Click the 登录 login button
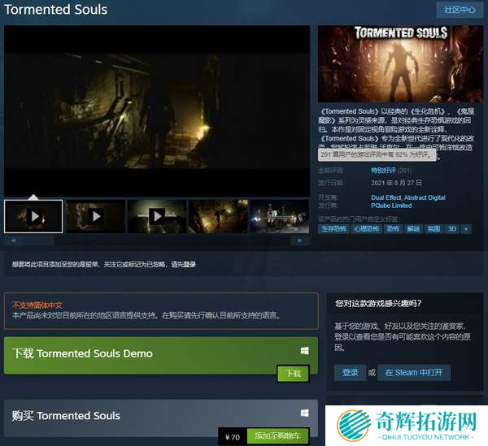488x446 pixels. coord(350,372)
